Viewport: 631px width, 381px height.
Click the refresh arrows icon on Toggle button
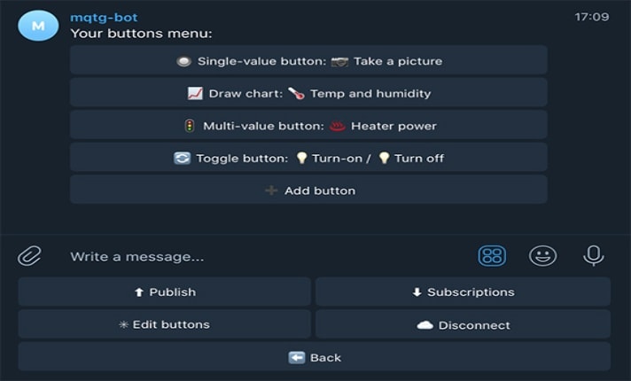coord(182,158)
